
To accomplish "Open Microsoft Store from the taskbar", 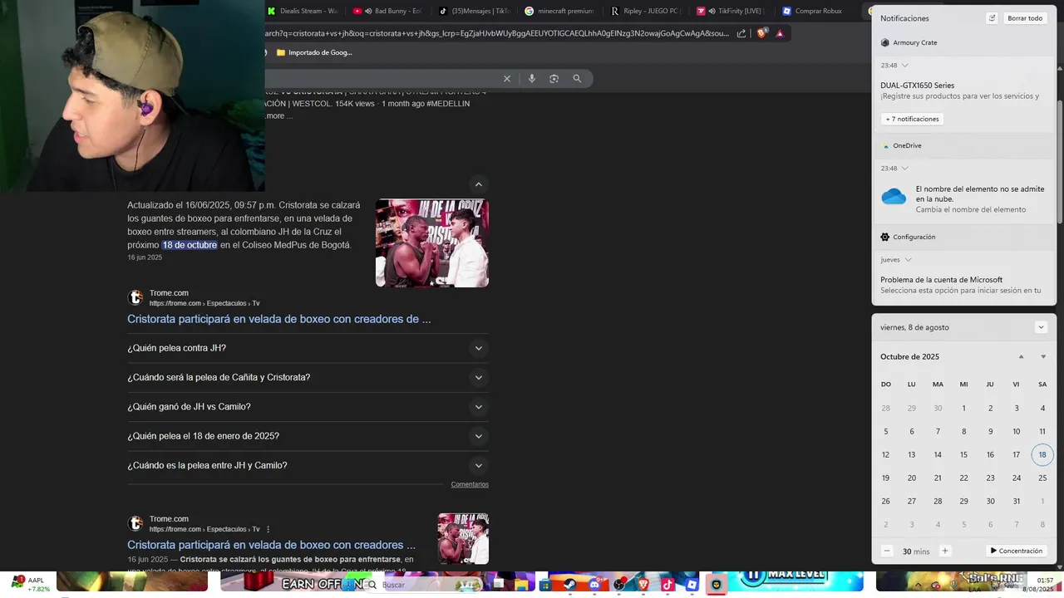I will 545,585.
